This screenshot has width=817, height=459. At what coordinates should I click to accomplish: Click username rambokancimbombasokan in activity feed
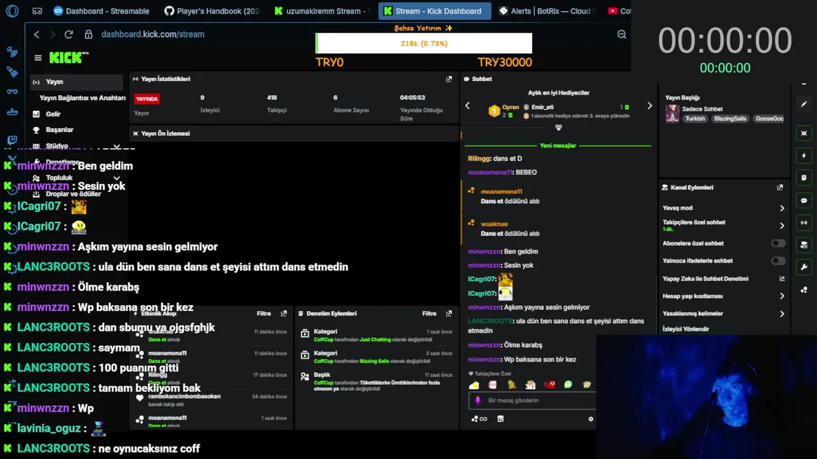(x=184, y=397)
